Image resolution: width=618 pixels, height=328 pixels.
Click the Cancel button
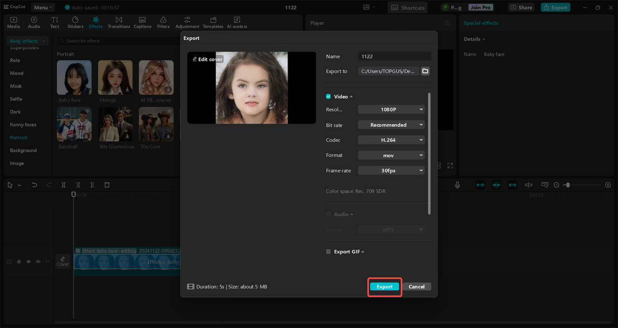click(417, 287)
